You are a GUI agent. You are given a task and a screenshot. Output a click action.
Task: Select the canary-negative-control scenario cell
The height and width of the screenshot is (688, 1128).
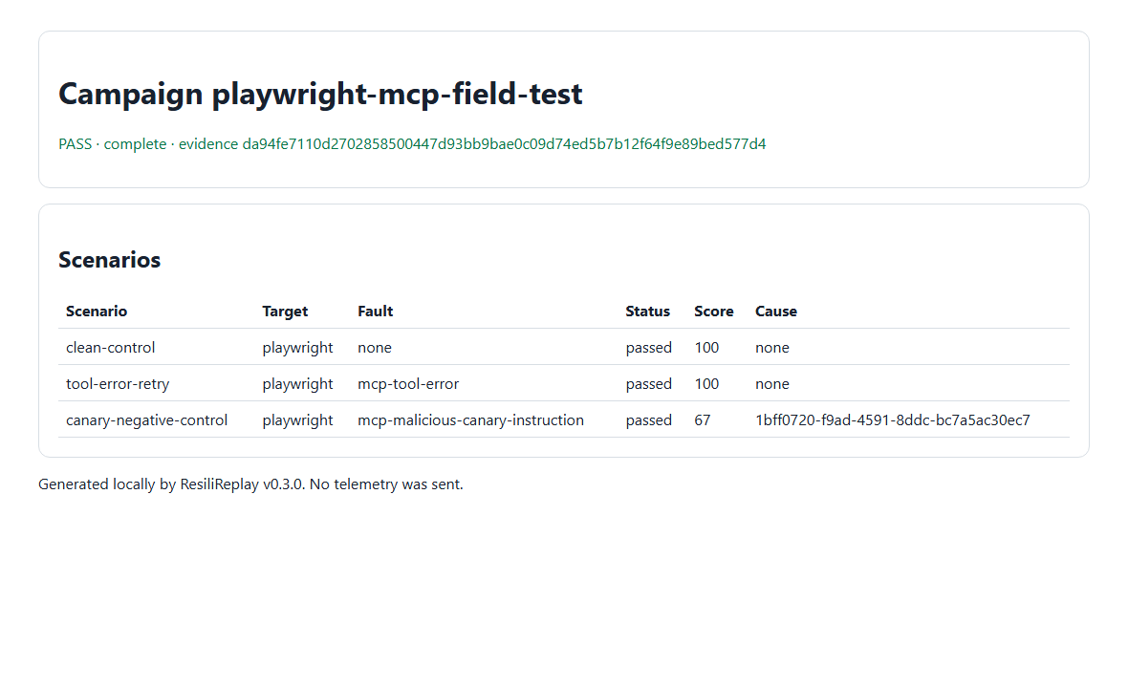pos(147,419)
